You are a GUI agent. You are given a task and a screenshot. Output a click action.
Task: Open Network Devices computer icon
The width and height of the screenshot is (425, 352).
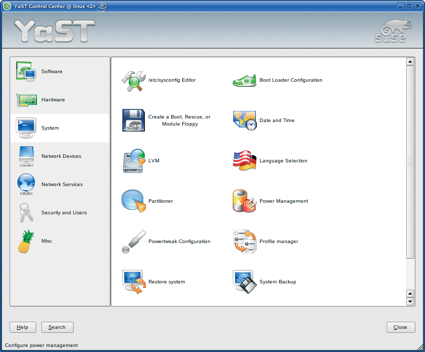[26, 156]
